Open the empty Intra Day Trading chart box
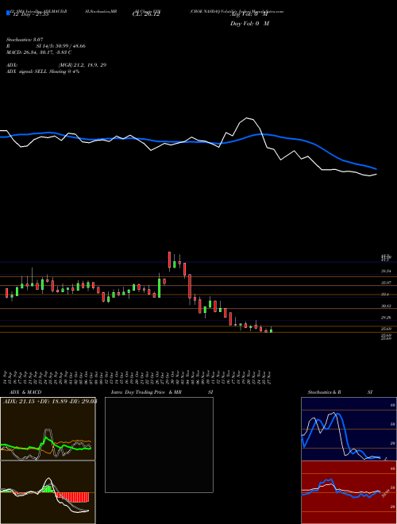Viewport: 397px width, 524px height. coord(159,445)
